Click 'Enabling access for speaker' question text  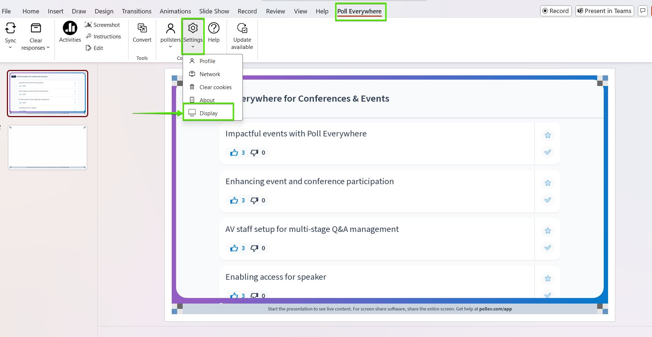click(276, 277)
